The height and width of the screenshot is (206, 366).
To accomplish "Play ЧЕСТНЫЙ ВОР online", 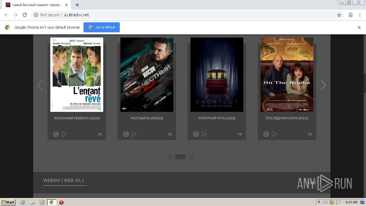I will [x=134, y=134].
